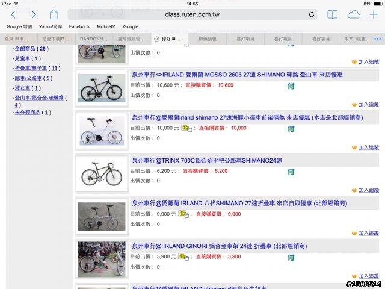Switch to the 臺灣鐵路管... tab
This screenshot has height=289, width=385.
[132, 39]
